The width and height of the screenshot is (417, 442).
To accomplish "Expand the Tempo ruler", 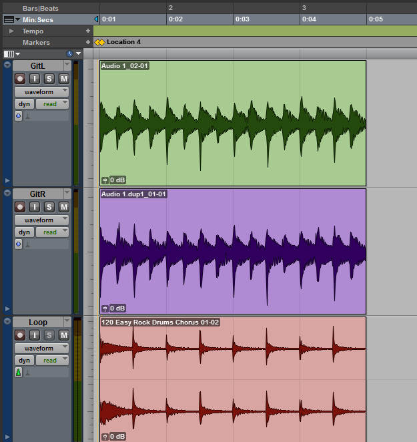I will pyautogui.click(x=11, y=31).
